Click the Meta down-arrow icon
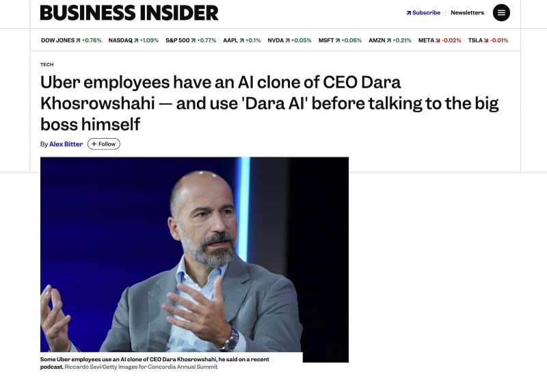 [438, 40]
